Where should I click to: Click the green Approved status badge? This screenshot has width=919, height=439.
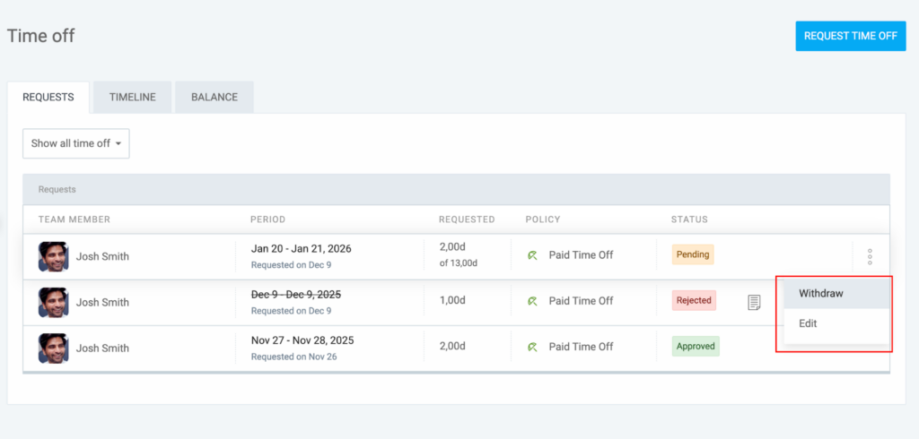coord(695,346)
